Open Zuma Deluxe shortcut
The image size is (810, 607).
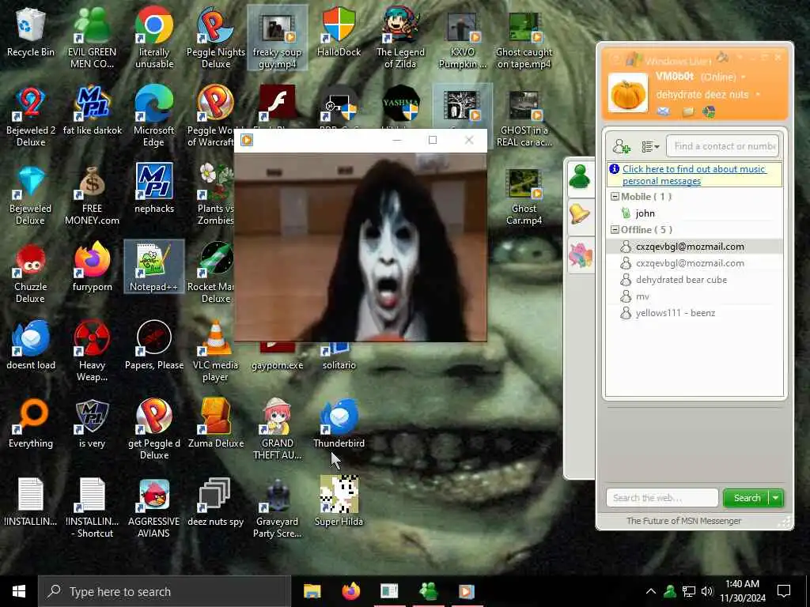tap(215, 424)
